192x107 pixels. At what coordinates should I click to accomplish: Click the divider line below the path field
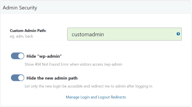(x=96, y=45)
